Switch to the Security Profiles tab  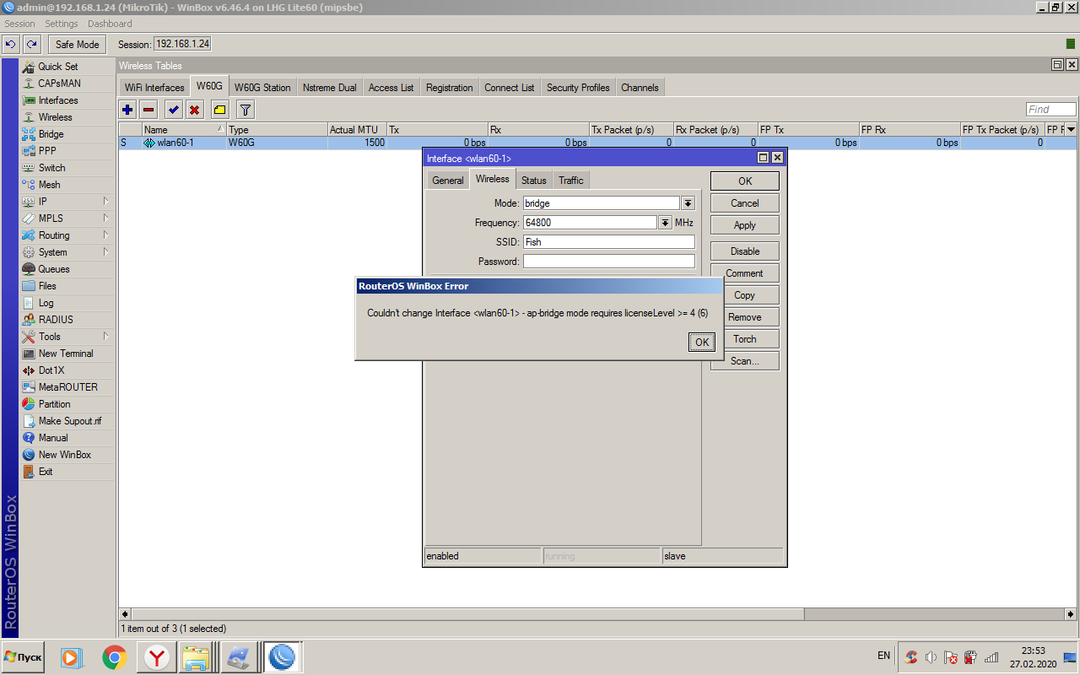(577, 87)
